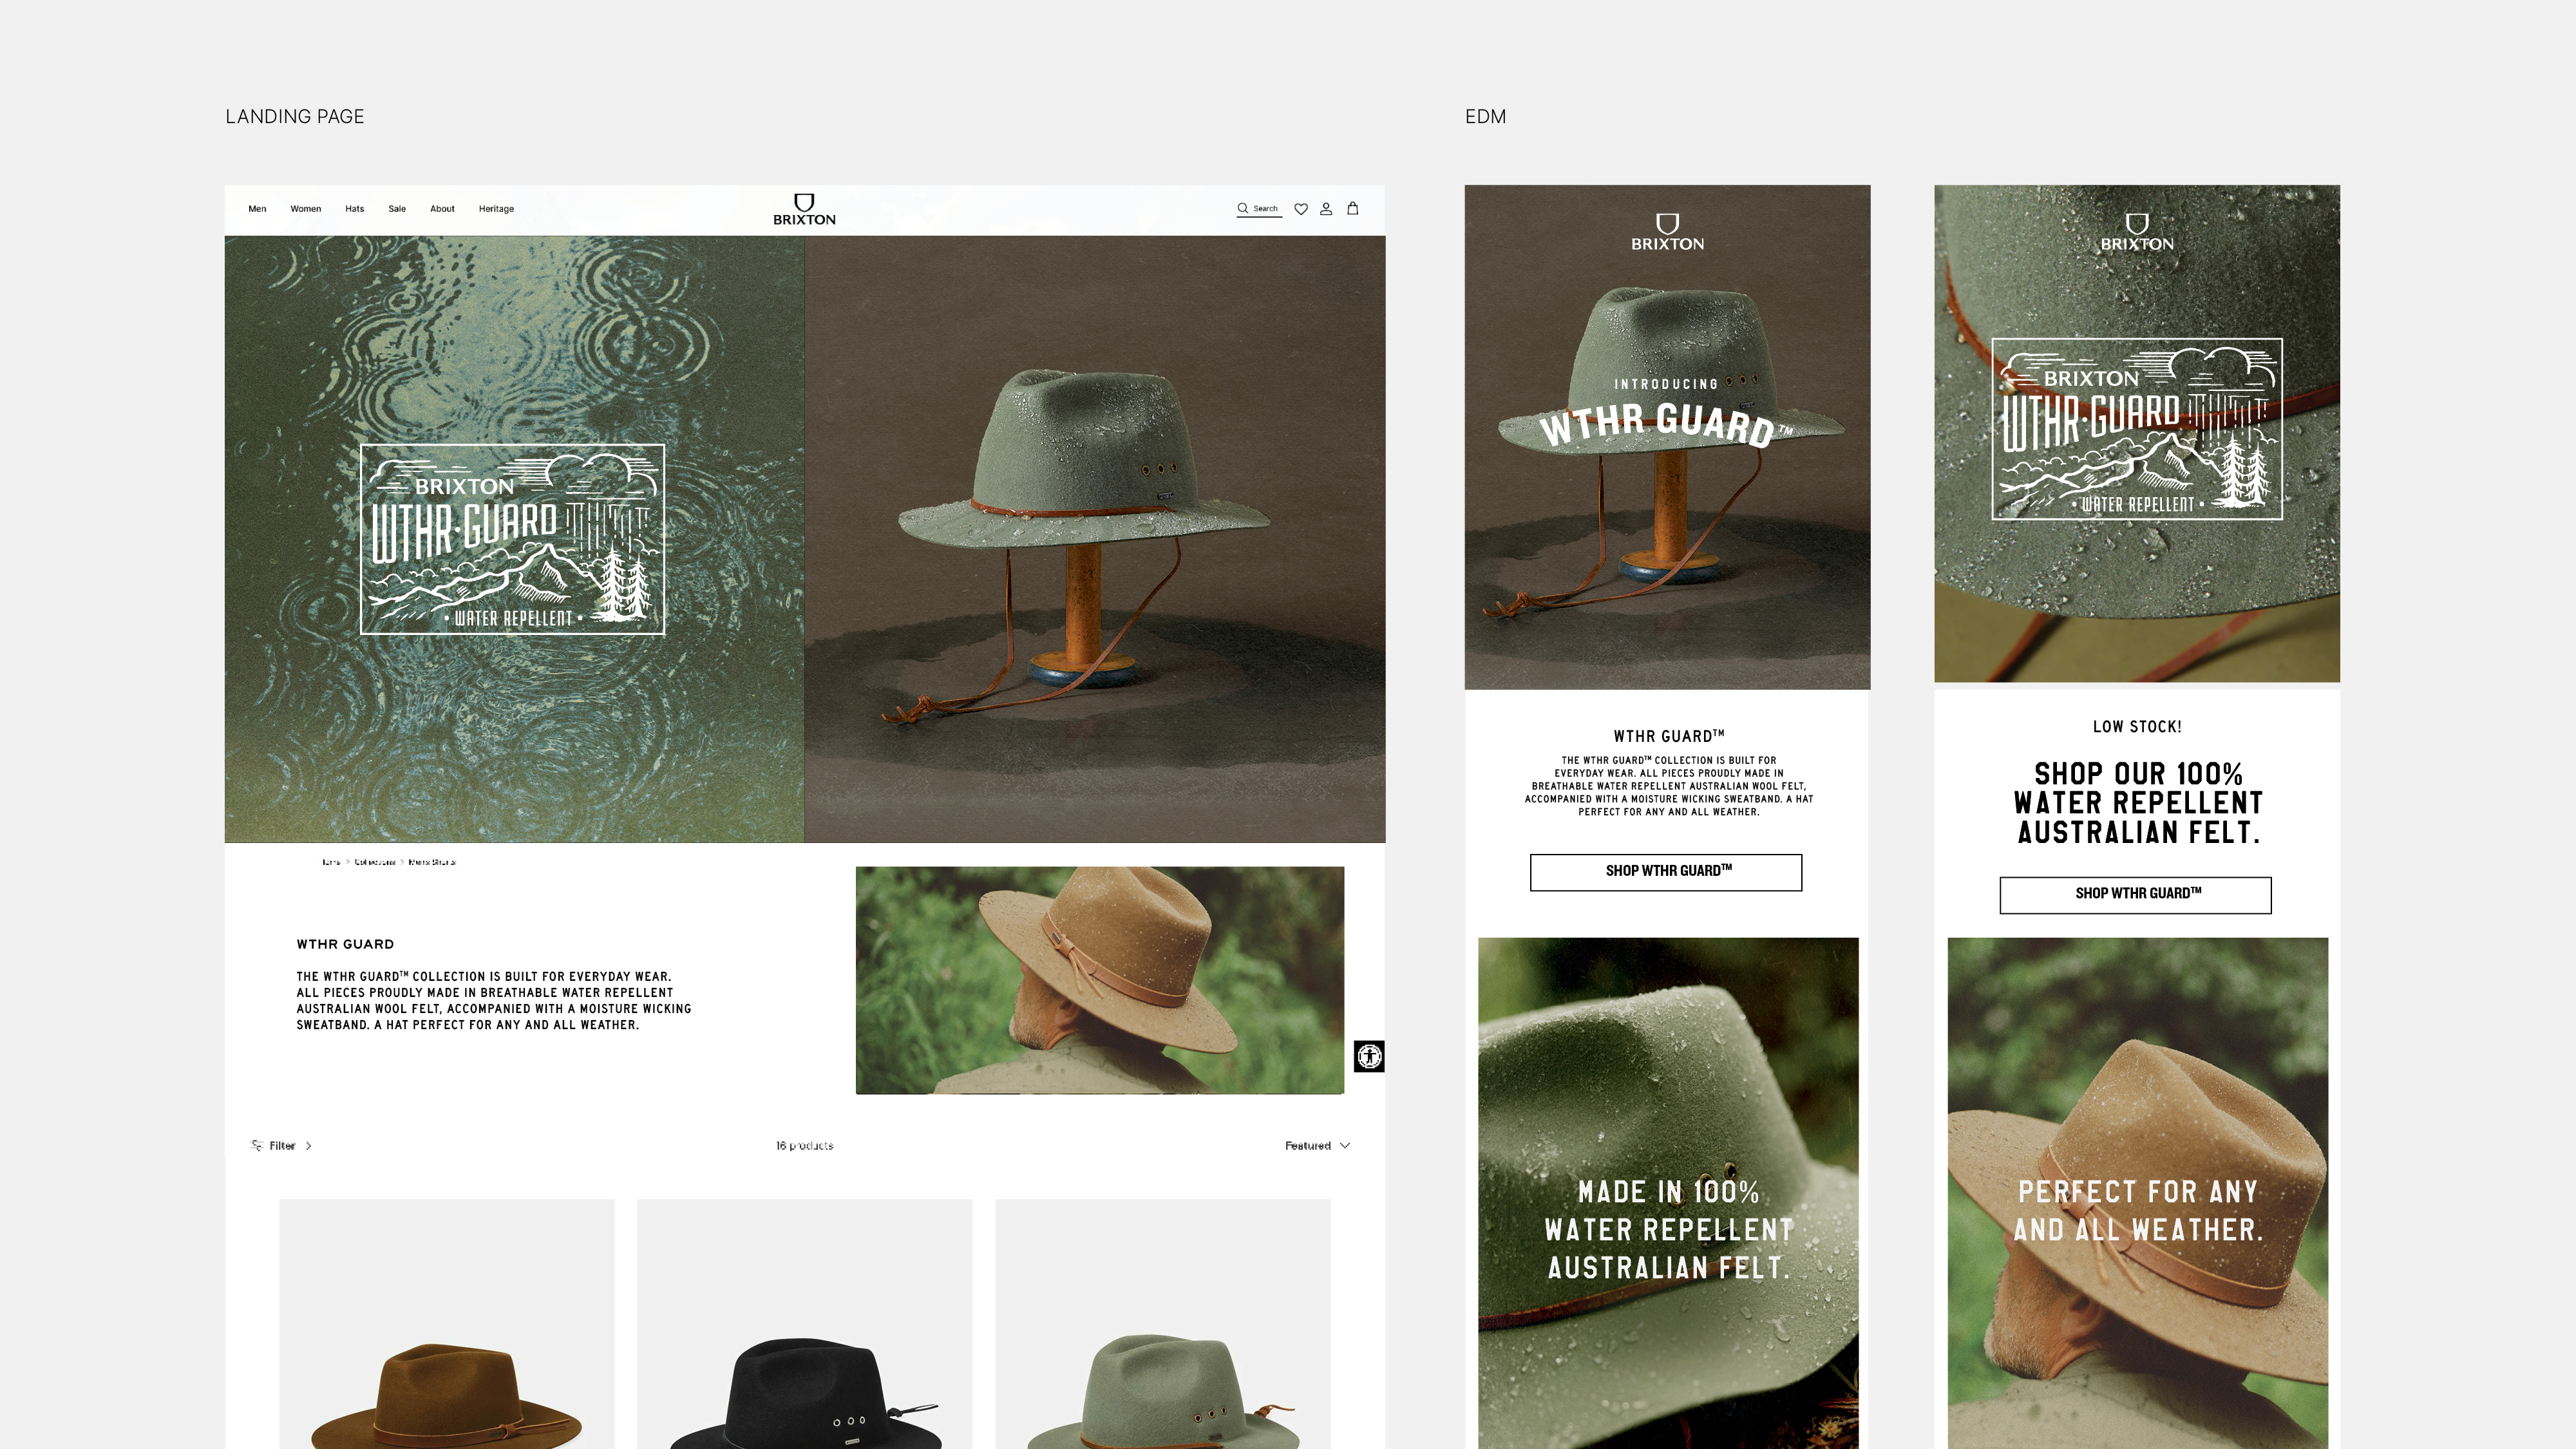Image resolution: width=2576 pixels, height=1449 pixels.
Task: Click the green hat hero image
Action: [1095, 539]
